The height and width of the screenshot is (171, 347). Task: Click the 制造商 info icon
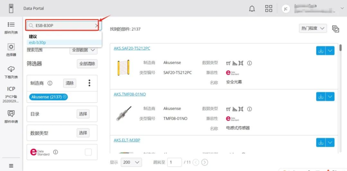tap(50, 83)
